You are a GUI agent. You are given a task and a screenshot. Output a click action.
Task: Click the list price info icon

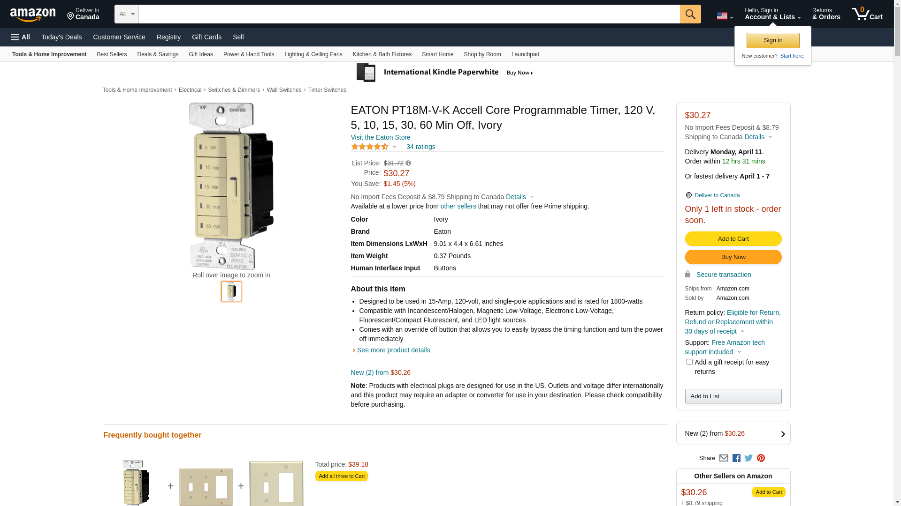coord(408,164)
